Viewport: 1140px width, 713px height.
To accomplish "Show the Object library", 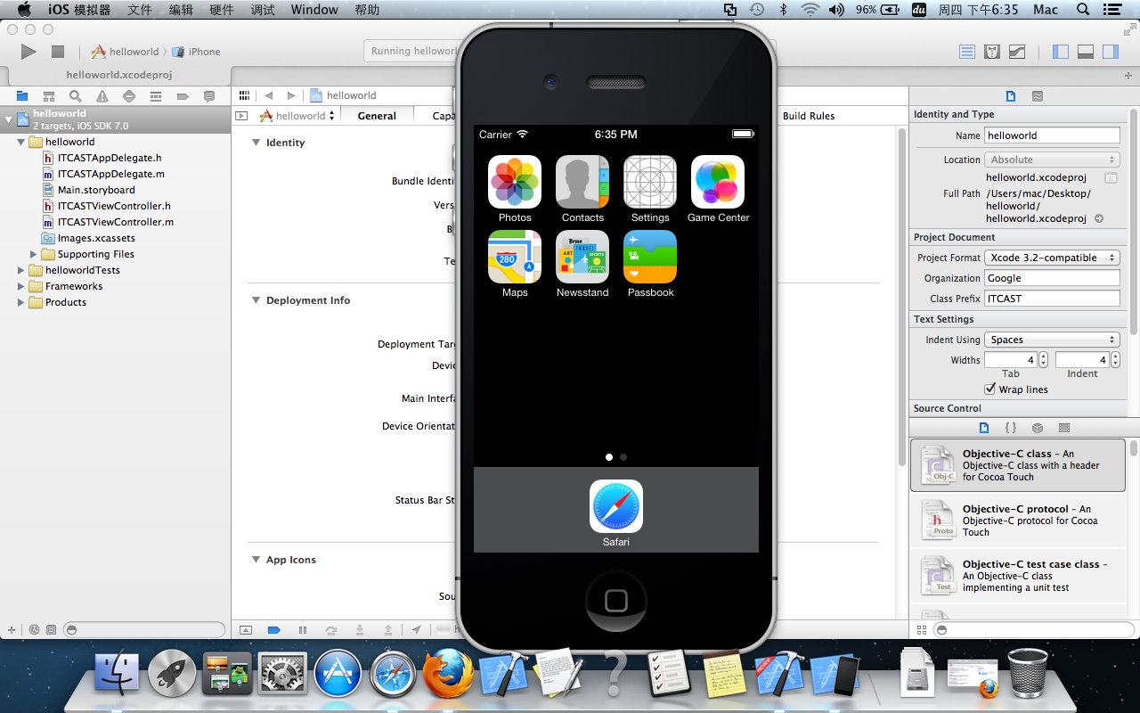I will click(x=1038, y=428).
